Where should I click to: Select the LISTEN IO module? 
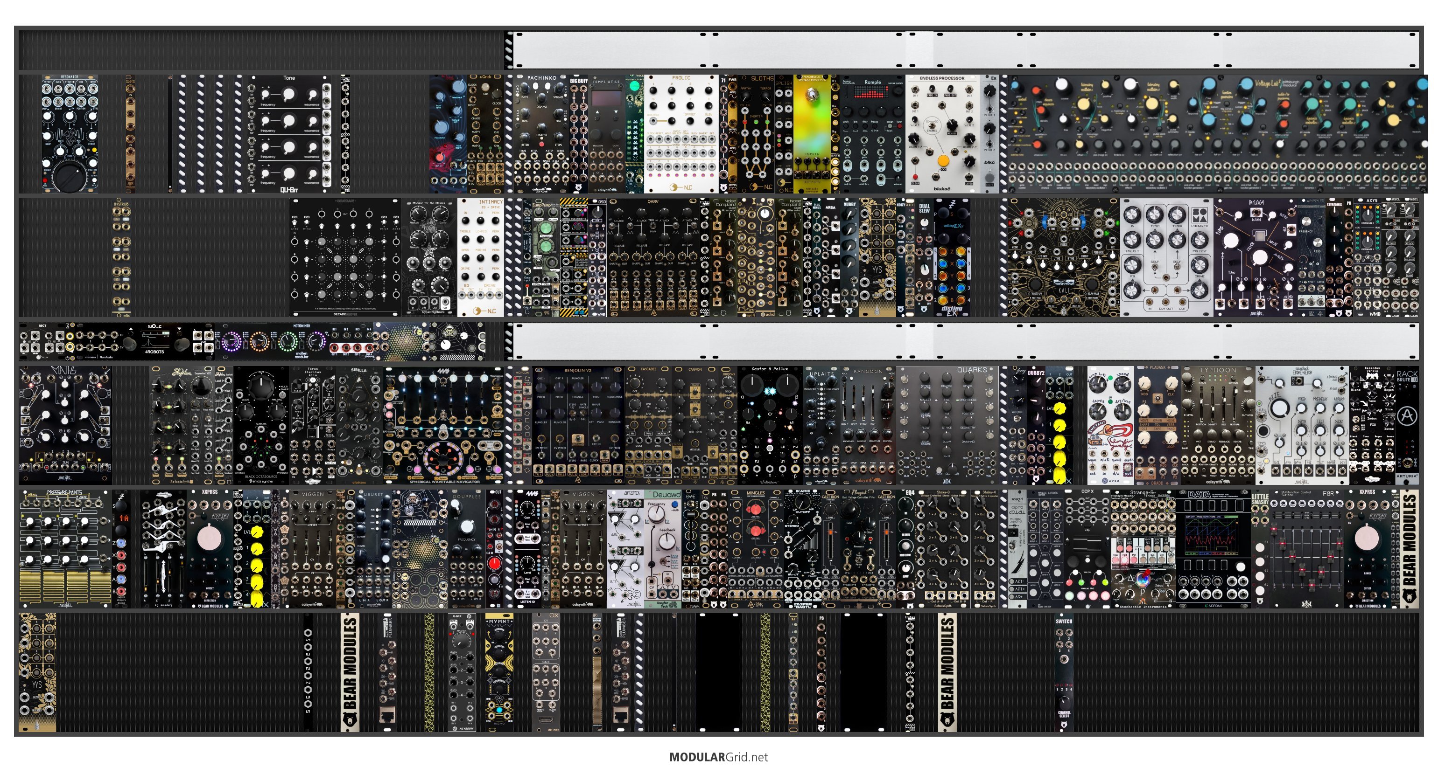[x=527, y=549]
